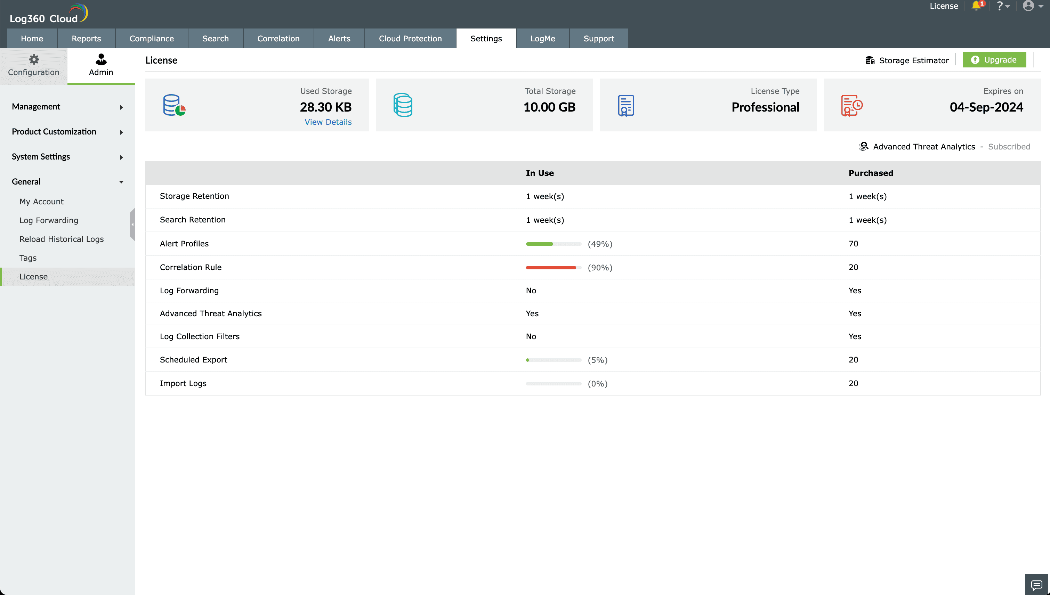Click the Advanced Threat Analytics icon
The image size is (1050, 595).
pos(863,146)
